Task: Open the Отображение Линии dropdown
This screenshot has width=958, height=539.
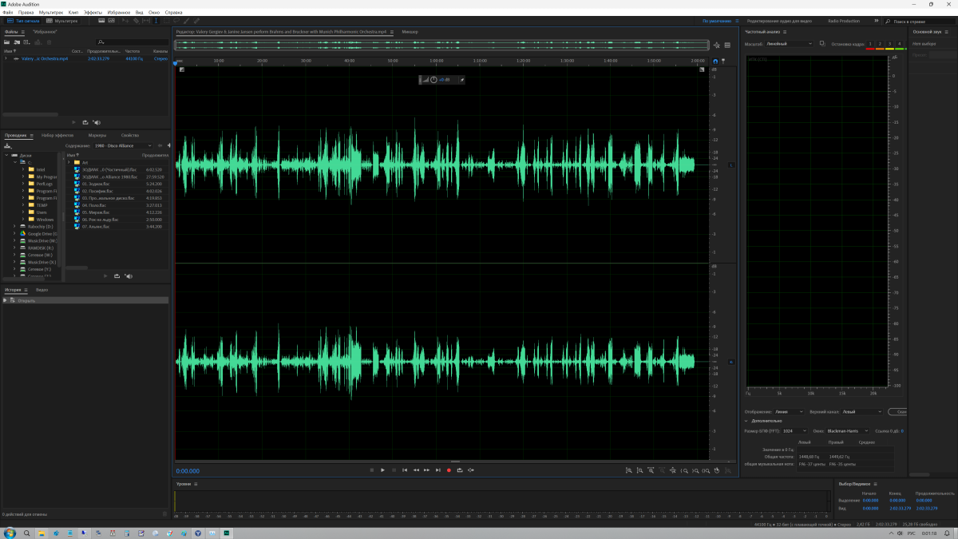Action: [790, 412]
